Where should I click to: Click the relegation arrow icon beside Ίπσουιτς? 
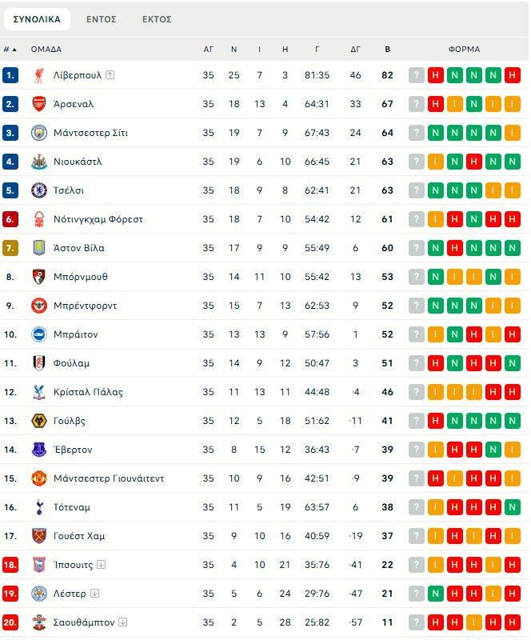(x=102, y=565)
